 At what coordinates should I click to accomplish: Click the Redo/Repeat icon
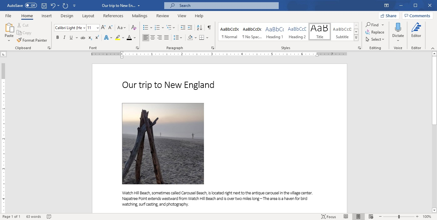pyautogui.click(x=65, y=6)
